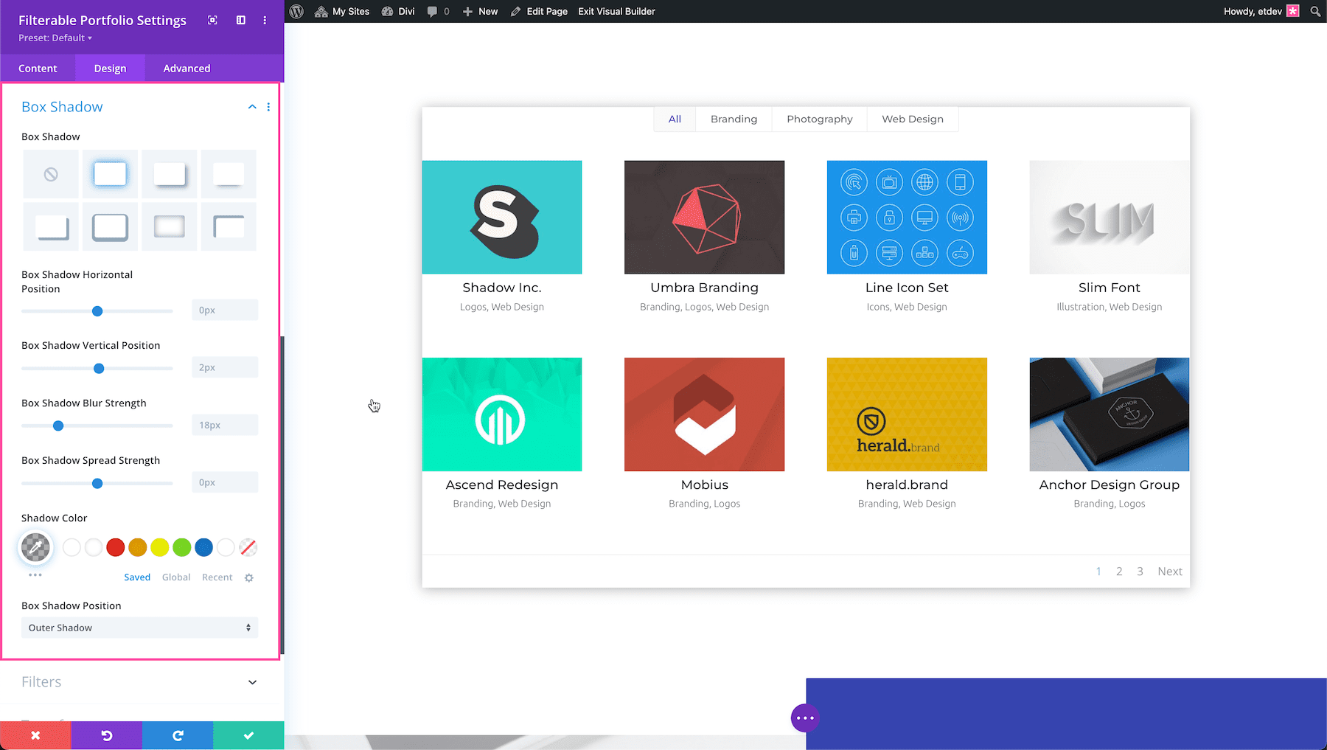Save changes with green checkmark button
This screenshot has width=1327, height=750.
pyautogui.click(x=248, y=735)
